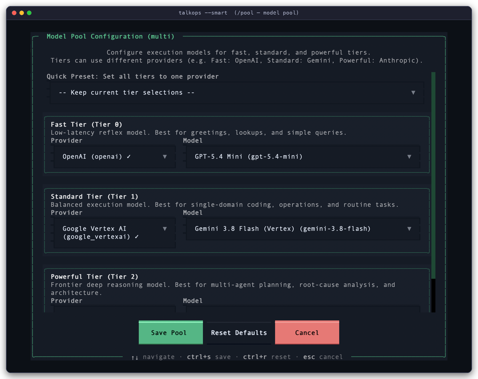This screenshot has height=379, width=478.
Task: Open Standard Tier provider dropdown showing Google Vertex AI
Action: [115, 233]
